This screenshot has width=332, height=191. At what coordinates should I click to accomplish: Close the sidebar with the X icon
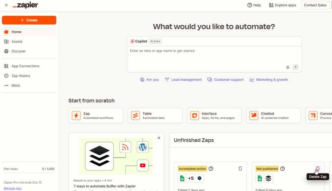(x=6, y=5)
